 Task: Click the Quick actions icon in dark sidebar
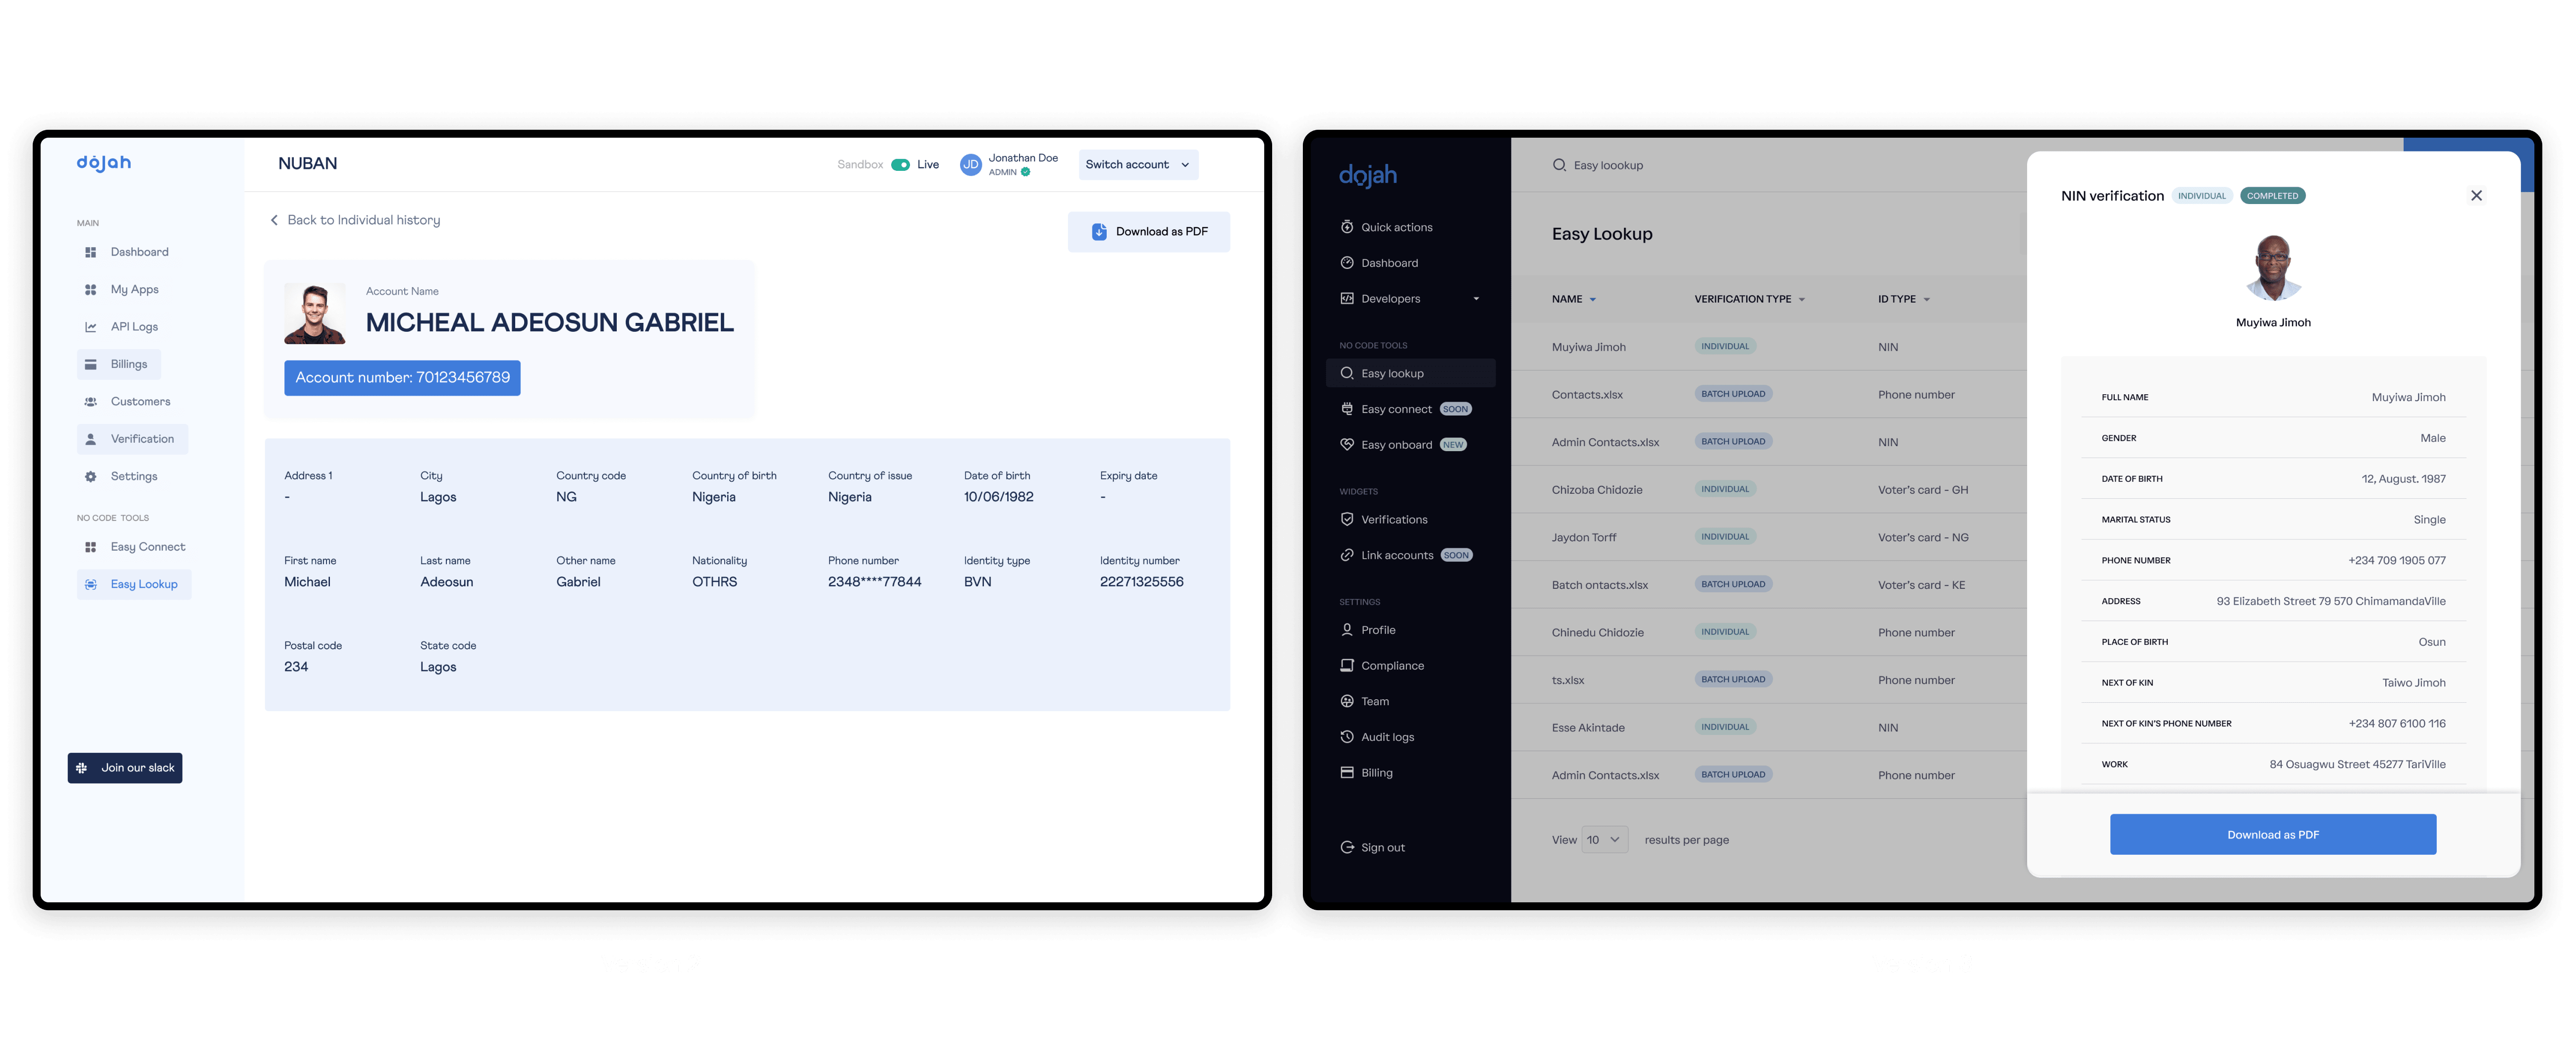click(1347, 227)
